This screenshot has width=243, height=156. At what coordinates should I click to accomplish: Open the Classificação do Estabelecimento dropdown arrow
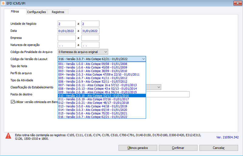[159, 87]
